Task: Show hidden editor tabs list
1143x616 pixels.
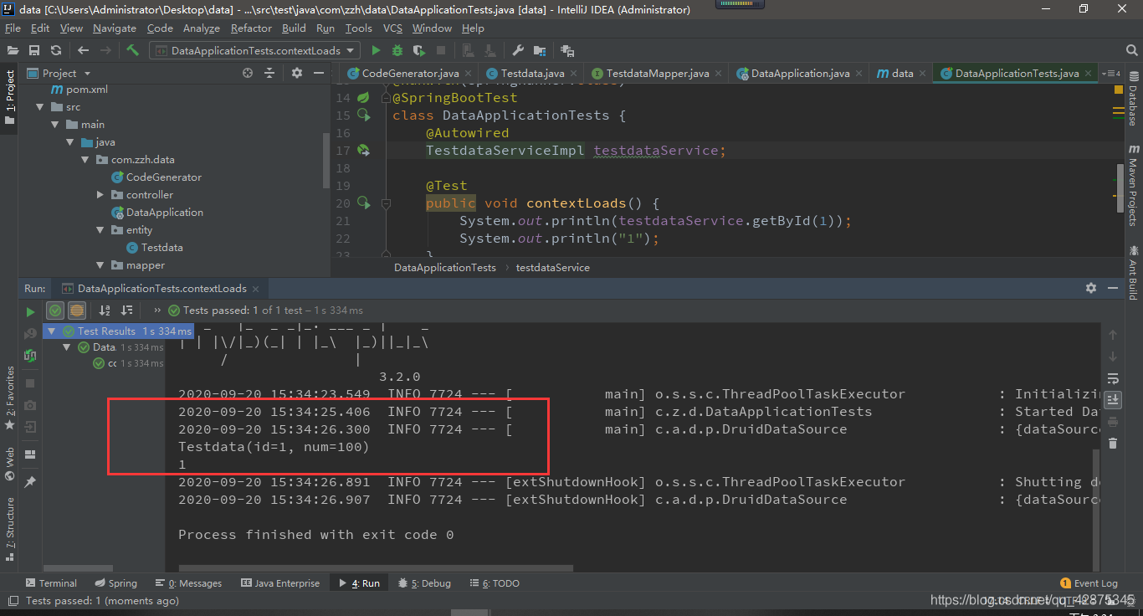Action: click(1112, 74)
